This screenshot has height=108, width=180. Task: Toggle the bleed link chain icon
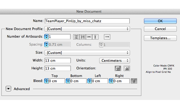(134, 81)
